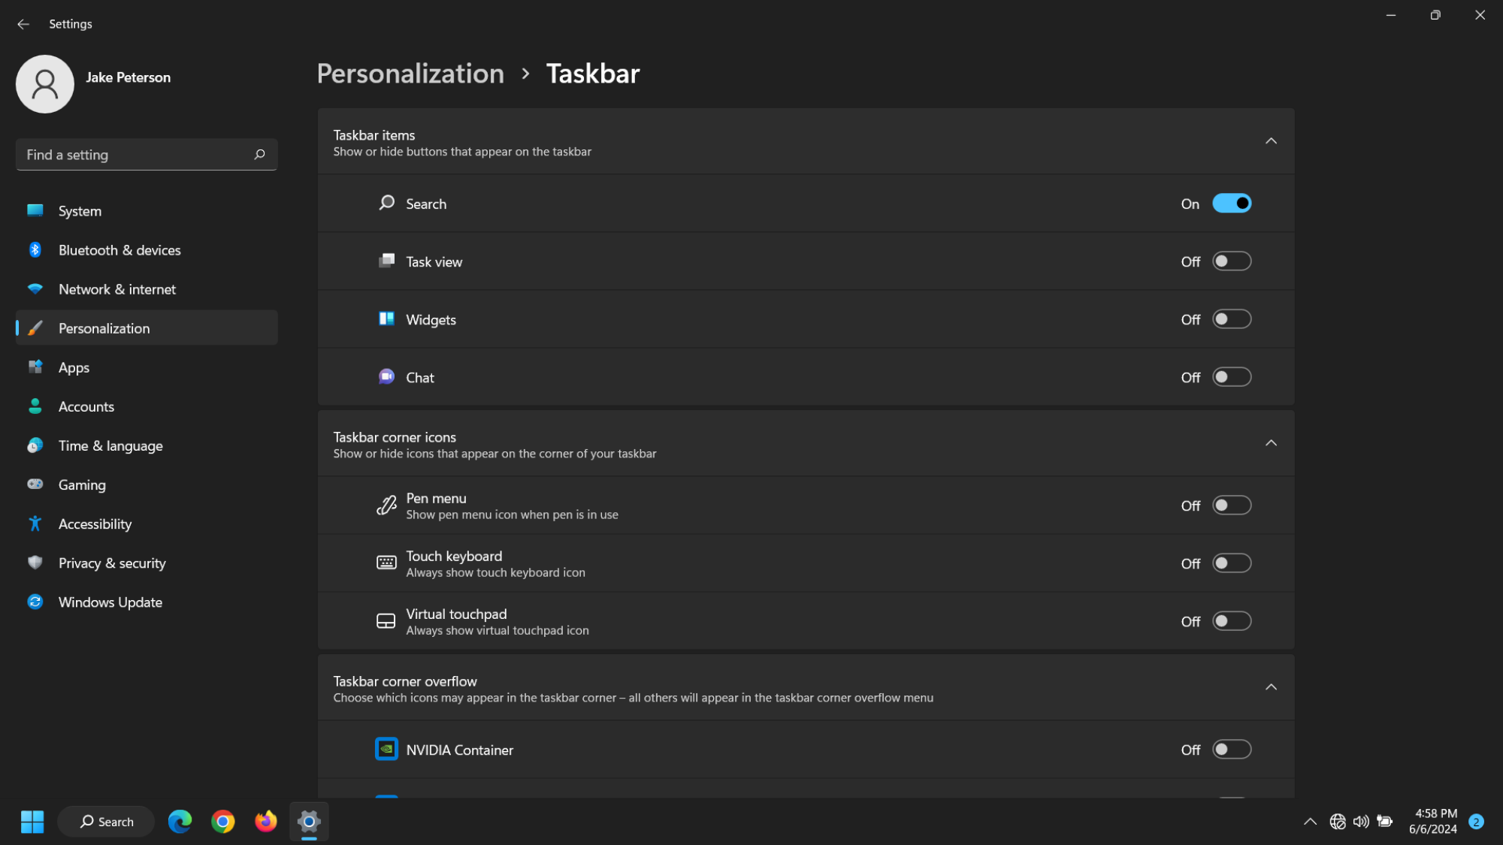Click the Privacy & security icon in sidebar

point(35,563)
